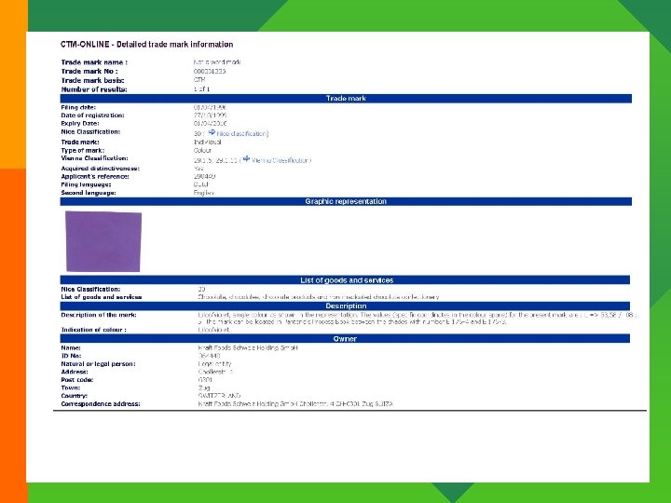
Task: Click the 'Type of mark:' label
Action: [x=83, y=151]
